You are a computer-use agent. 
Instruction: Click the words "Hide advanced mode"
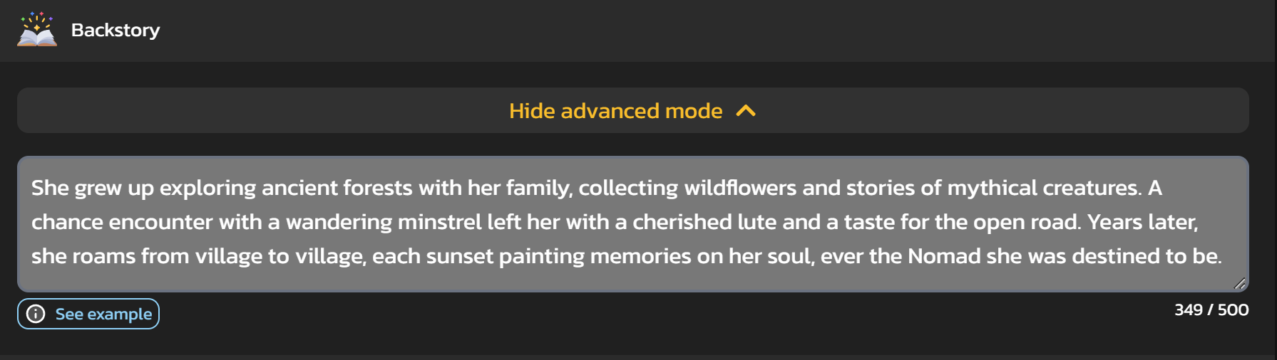click(616, 111)
